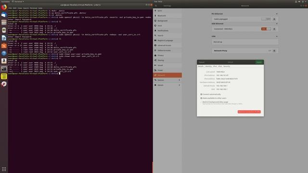Viewport: 308px width, 173px height.
Task: Open the Edit menu in Terminal
Action: [x=14, y=8]
